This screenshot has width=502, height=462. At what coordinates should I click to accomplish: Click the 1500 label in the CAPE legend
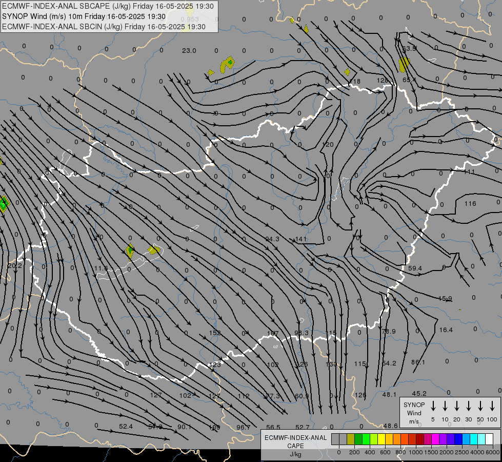pos(431,452)
